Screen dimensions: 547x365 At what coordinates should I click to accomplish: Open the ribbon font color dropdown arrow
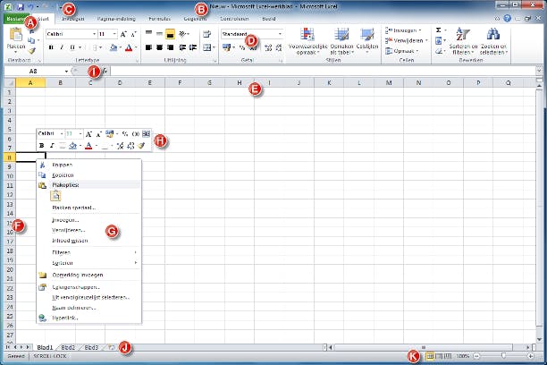click(x=136, y=47)
